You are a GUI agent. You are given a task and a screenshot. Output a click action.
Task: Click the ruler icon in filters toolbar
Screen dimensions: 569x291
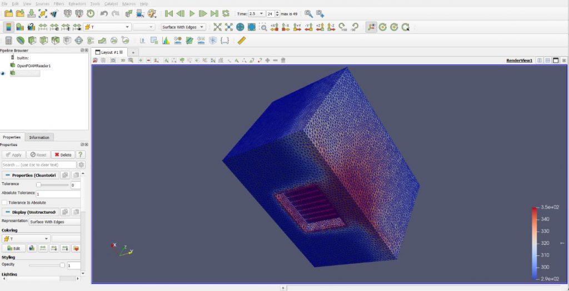tap(241, 41)
